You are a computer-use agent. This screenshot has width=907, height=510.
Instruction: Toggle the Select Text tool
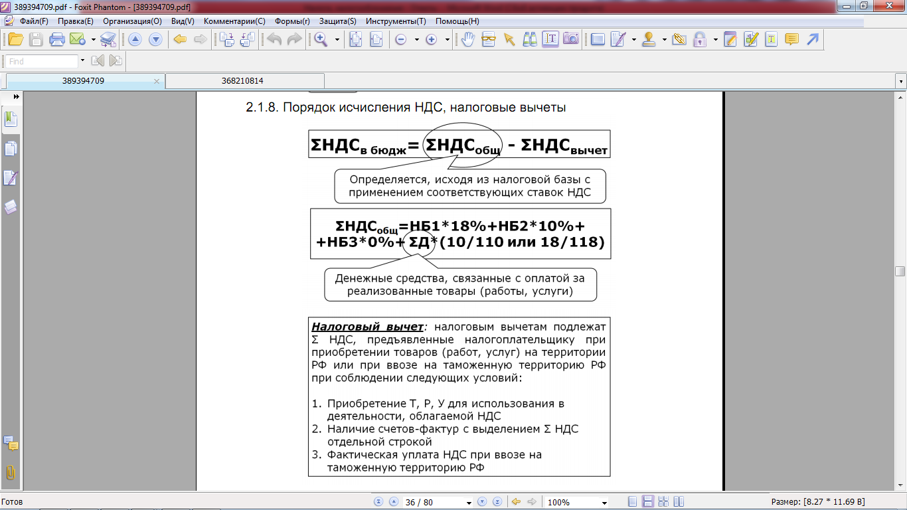(550, 39)
